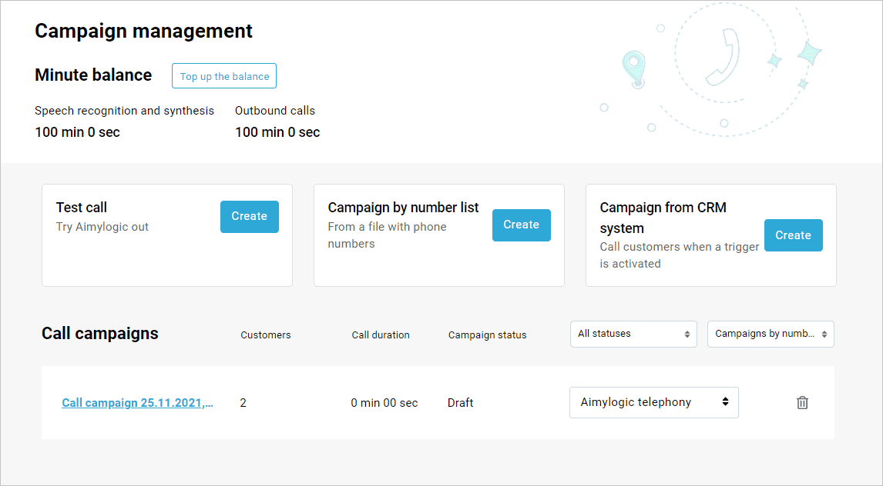Open the Call campaign 25.11.2021 link
Screen dimensions: 883x486
139,402
